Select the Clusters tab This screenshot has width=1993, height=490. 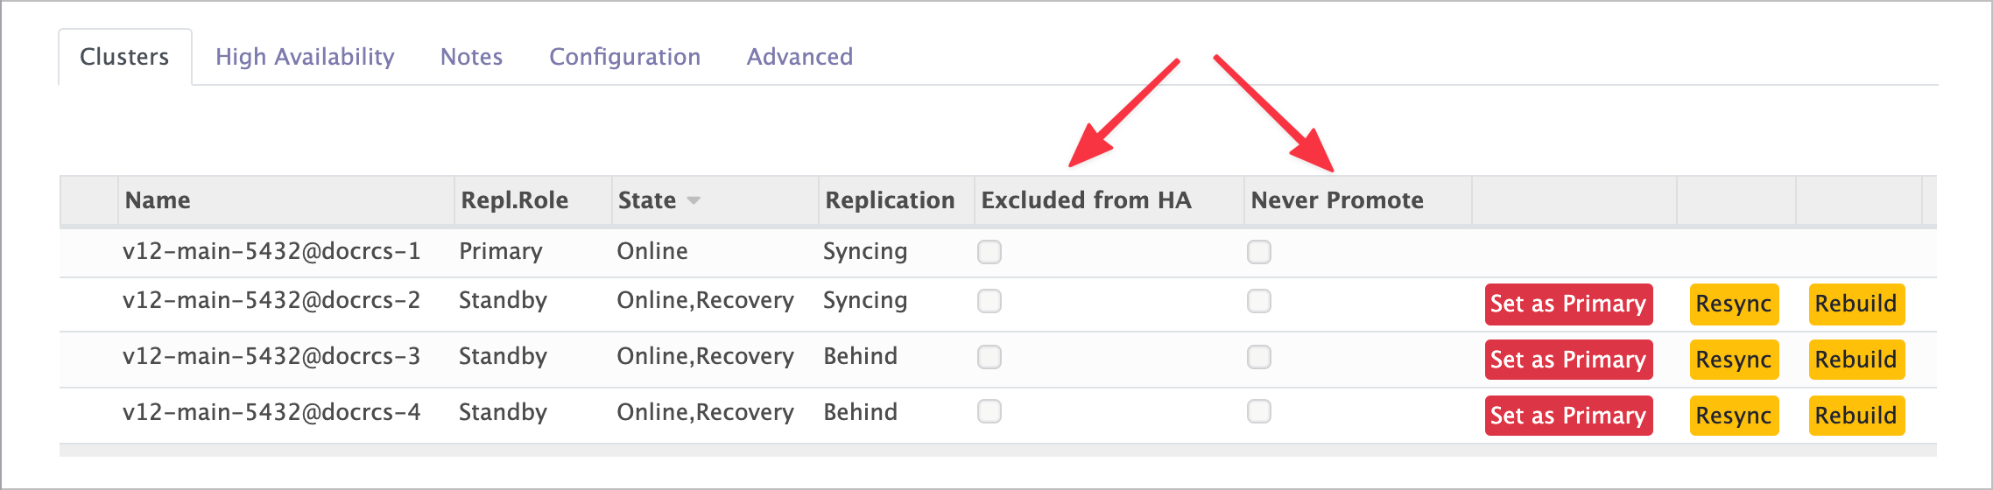click(x=124, y=57)
